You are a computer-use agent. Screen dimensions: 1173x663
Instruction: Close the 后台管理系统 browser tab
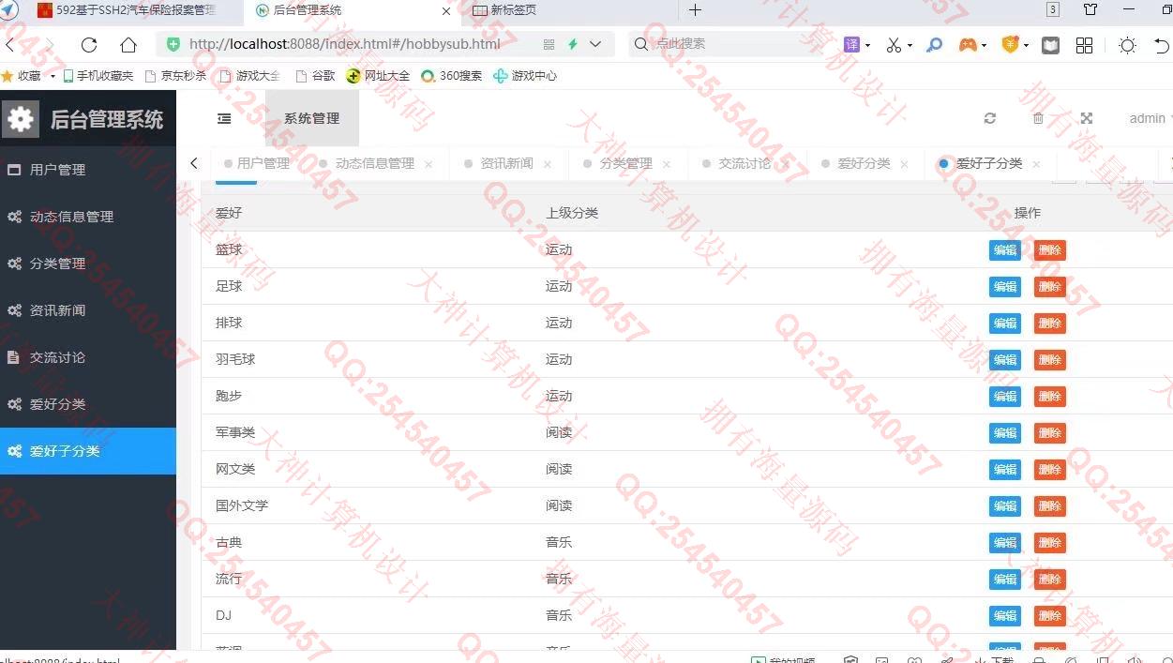(446, 11)
